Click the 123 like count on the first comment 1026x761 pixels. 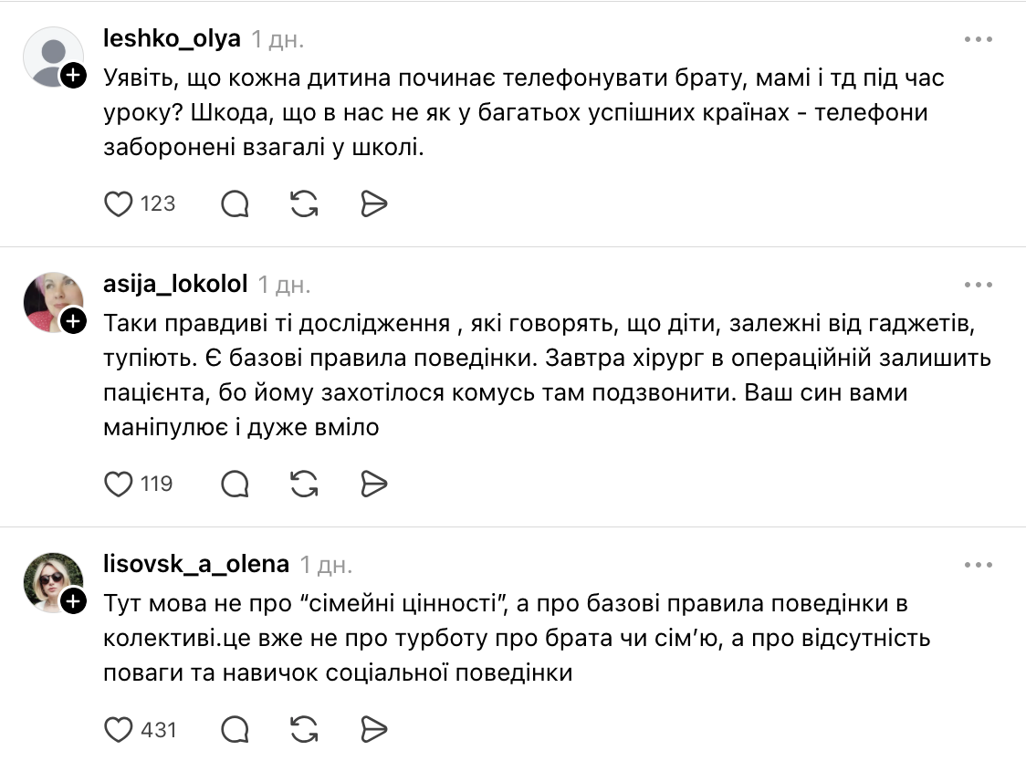(157, 203)
